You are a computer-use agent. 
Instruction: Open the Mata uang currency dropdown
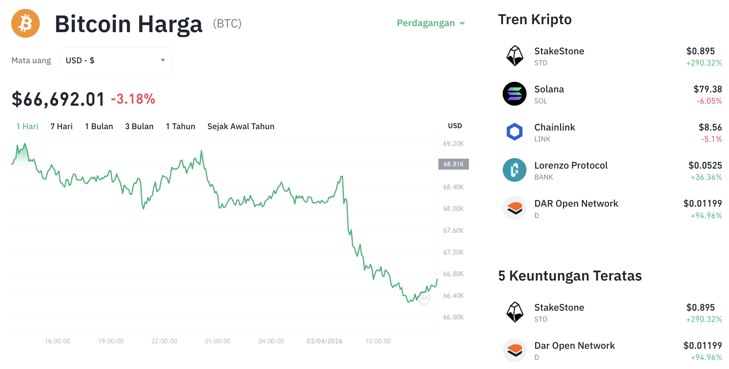(116, 60)
